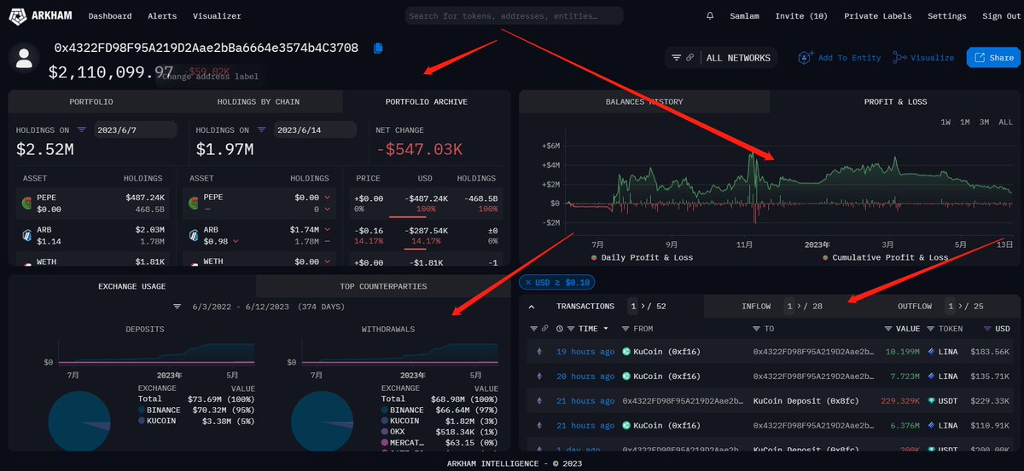Open the TOP COUNTERPARTIES tab

(383, 286)
